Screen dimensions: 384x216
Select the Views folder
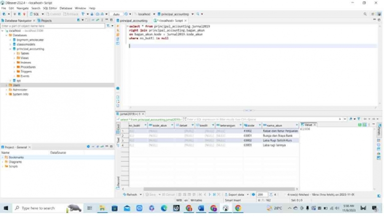tap(24, 58)
